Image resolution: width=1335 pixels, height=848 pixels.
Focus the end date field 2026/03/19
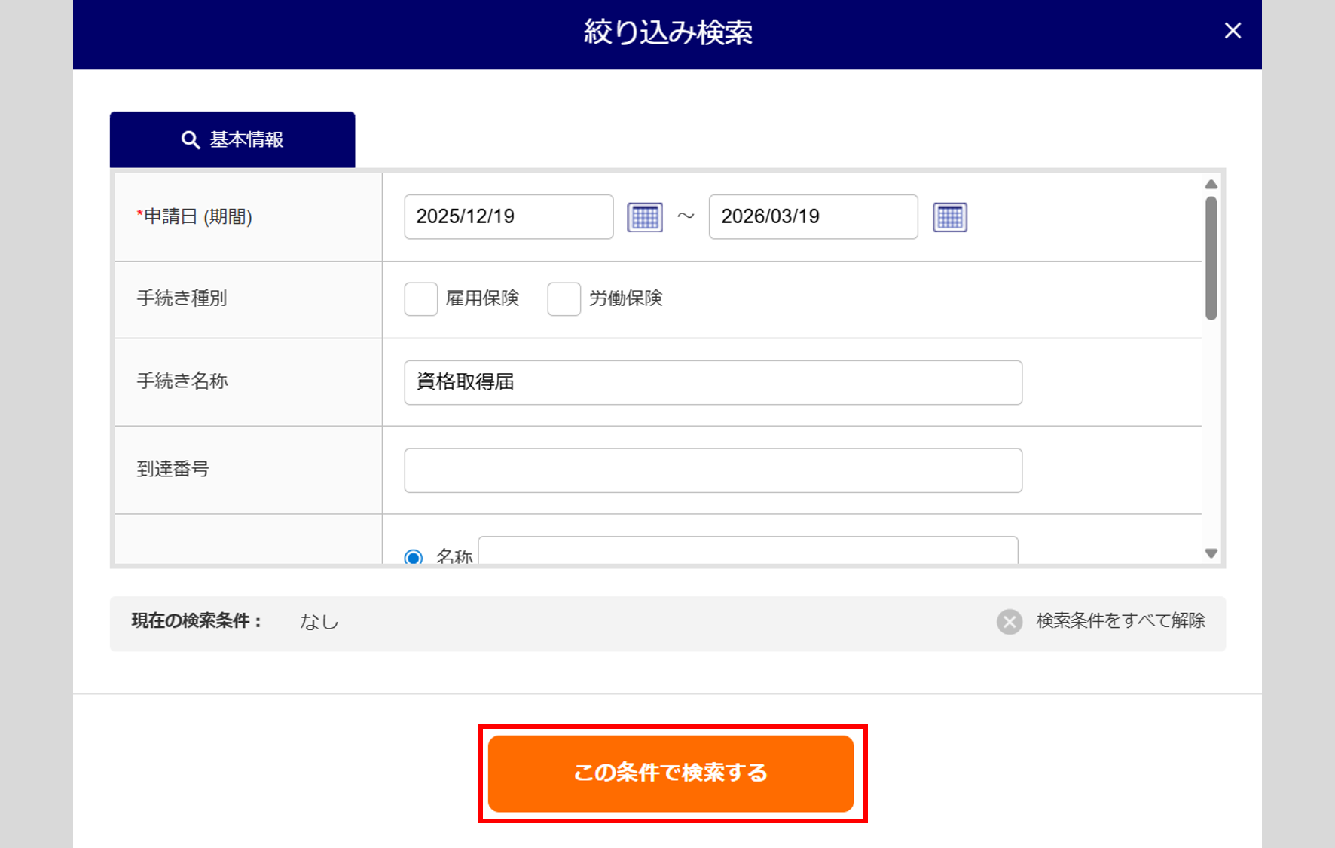[x=813, y=217]
